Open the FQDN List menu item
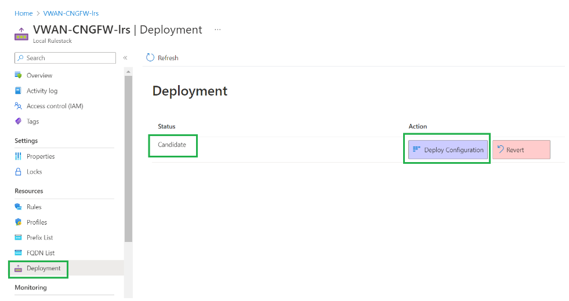The image size is (569, 301). tap(41, 253)
